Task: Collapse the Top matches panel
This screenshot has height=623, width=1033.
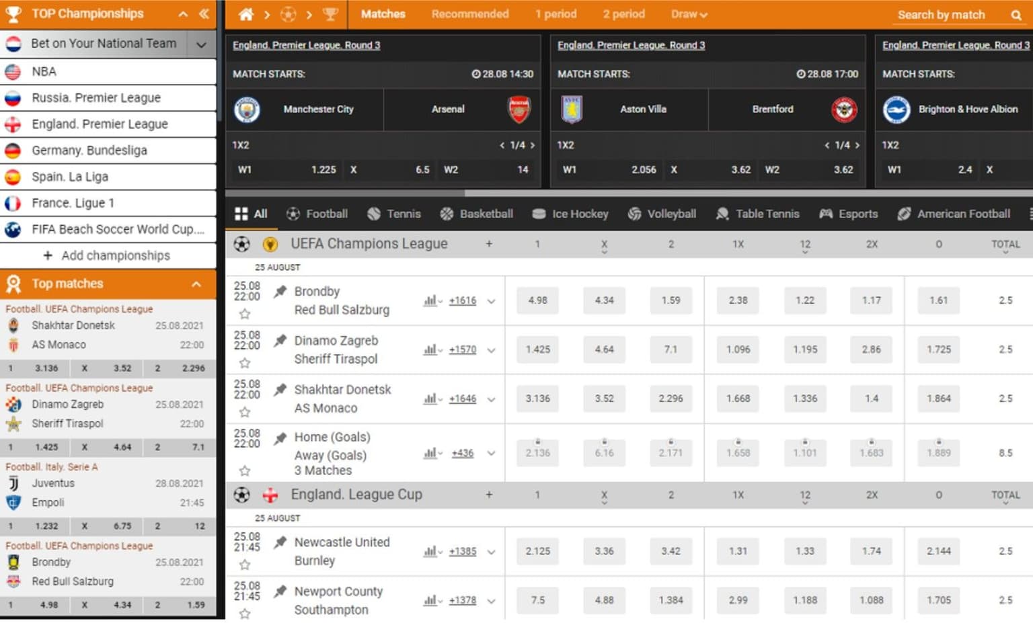Action: point(196,284)
